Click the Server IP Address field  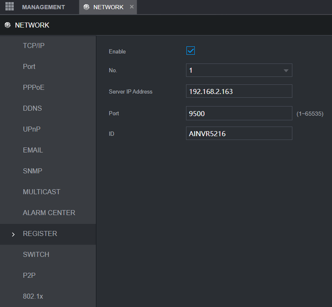[x=239, y=91]
